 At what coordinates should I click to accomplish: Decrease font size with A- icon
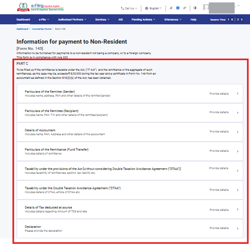pos(171,8)
